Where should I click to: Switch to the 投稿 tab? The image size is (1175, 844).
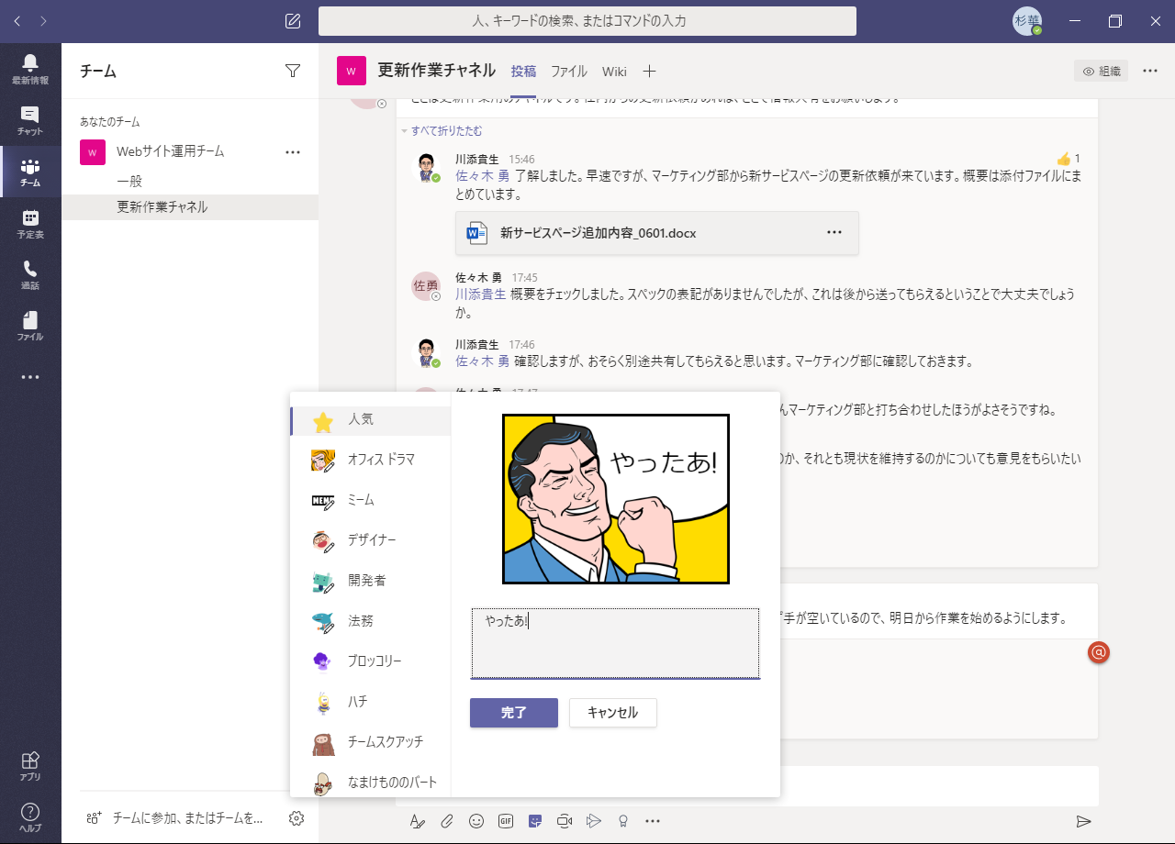coord(523,72)
